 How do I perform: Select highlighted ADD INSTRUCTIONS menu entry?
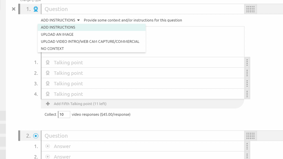point(58,27)
